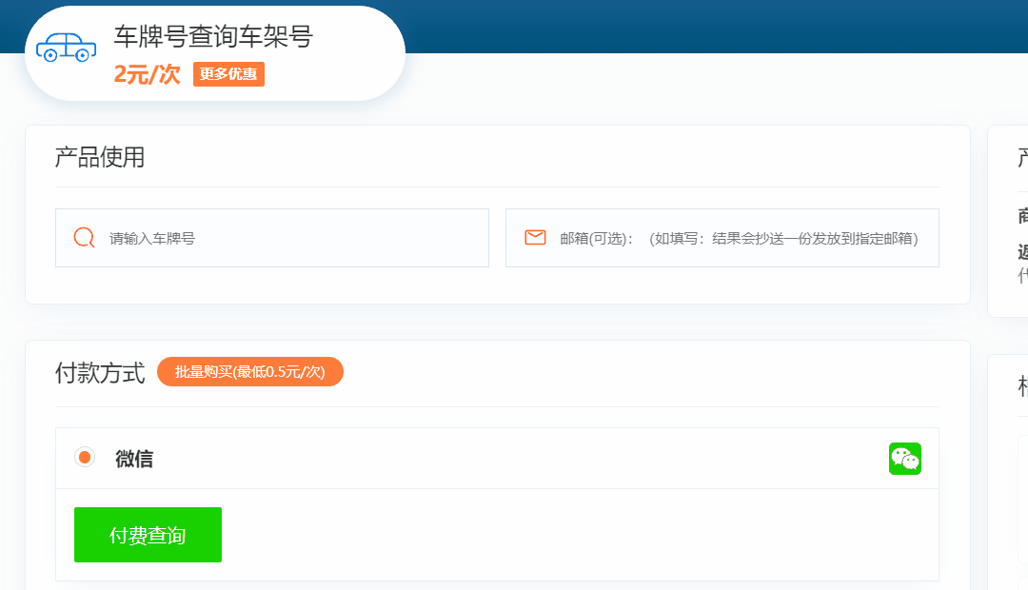Open the 更多优惠 orange badge

(228, 74)
